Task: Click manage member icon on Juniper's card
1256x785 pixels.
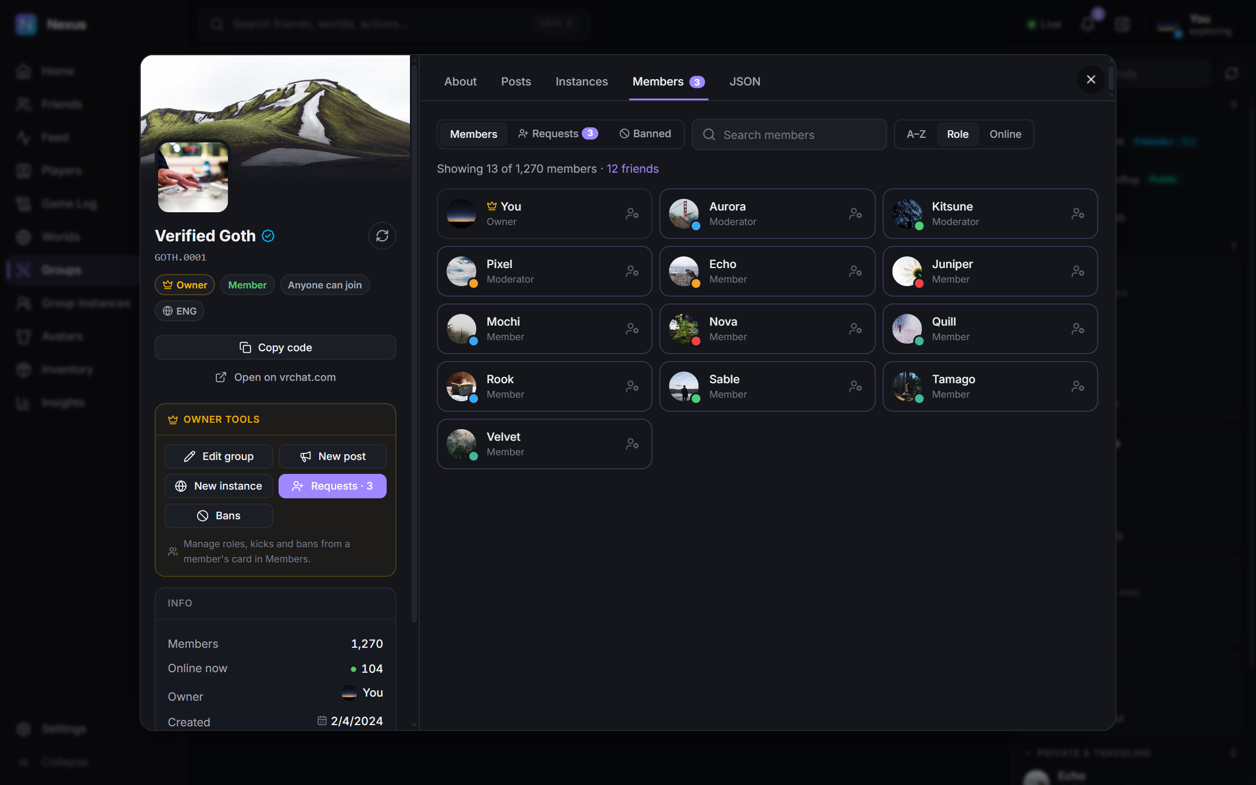Action: (1078, 271)
